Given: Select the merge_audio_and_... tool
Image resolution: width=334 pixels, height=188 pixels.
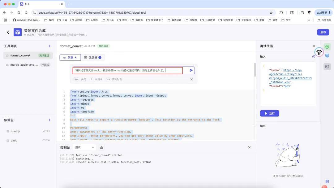Looking at the screenshot, I should click(x=24, y=65).
